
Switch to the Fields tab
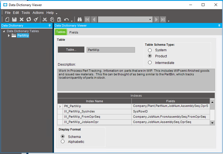tap(74, 32)
